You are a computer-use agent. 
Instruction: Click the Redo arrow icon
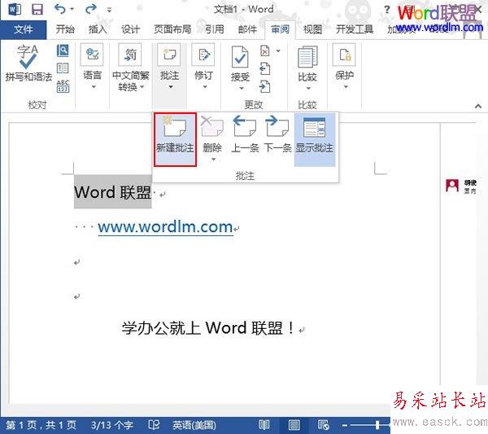pos(91,9)
